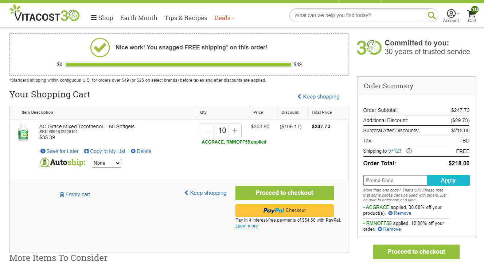This screenshot has width=484, height=266.
Task: Click the Save for Later clock icon
Action: (43, 151)
